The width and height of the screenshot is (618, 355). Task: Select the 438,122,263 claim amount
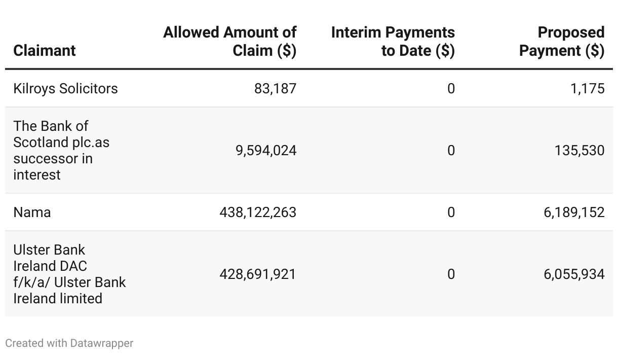[x=258, y=212]
